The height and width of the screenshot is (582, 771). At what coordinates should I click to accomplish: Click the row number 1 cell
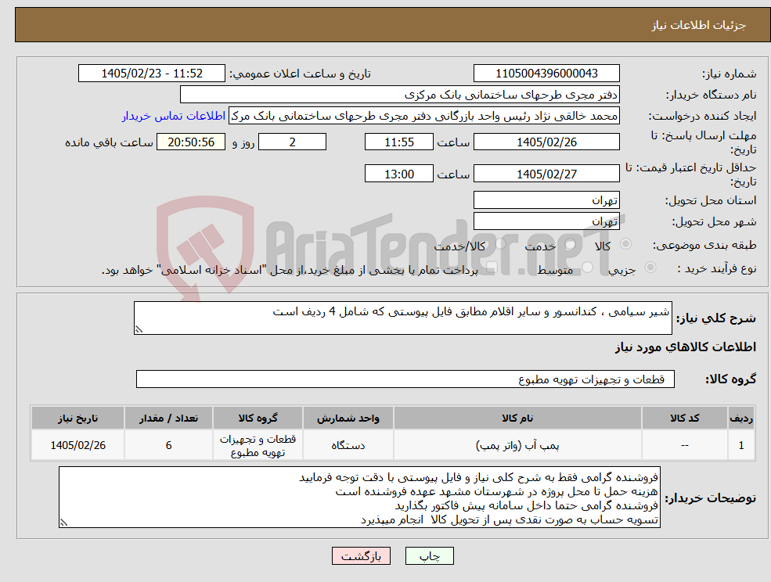(x=741, y=445)
